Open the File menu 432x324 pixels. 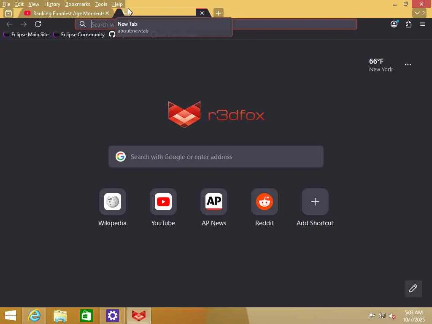point(6,4)
